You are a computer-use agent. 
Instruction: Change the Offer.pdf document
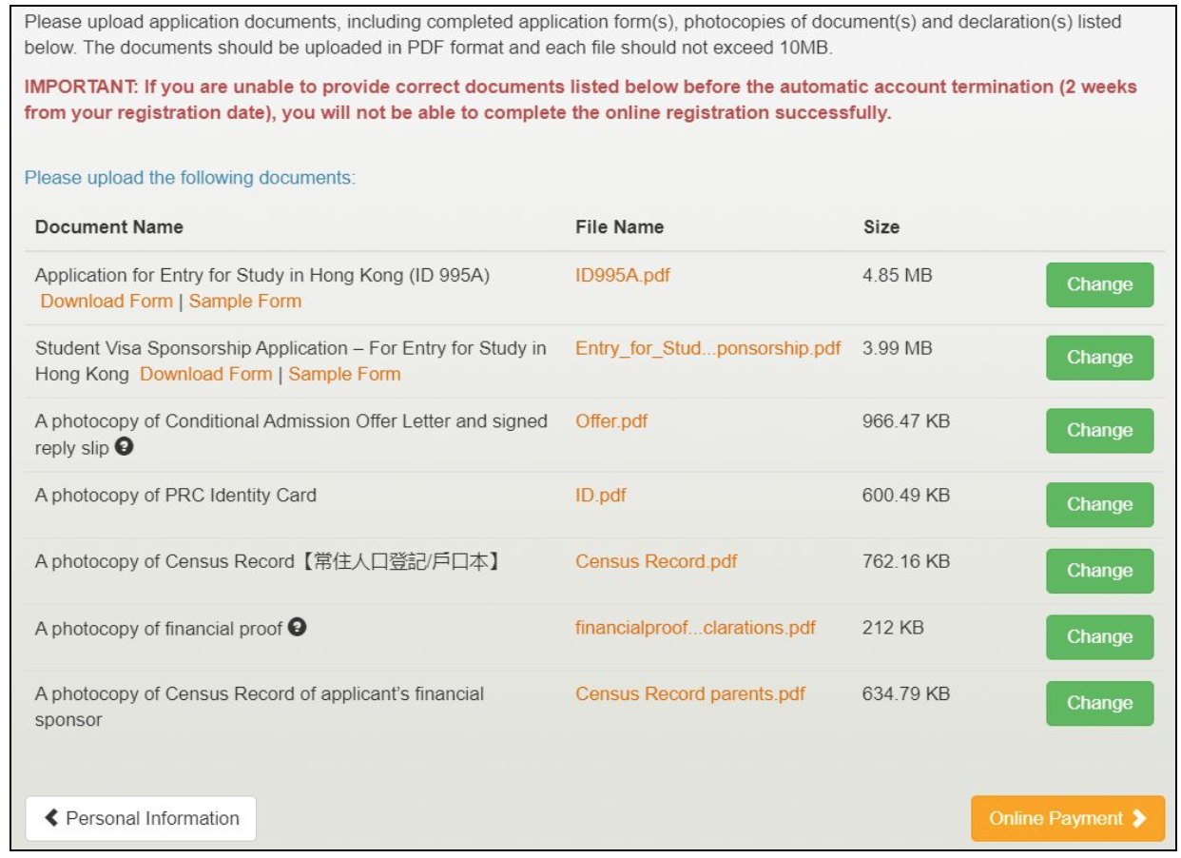[x=1099, y=430]
